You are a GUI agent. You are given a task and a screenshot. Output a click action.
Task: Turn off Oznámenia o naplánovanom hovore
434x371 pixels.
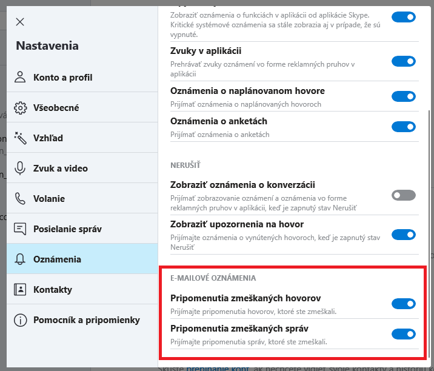coord(404,96)
